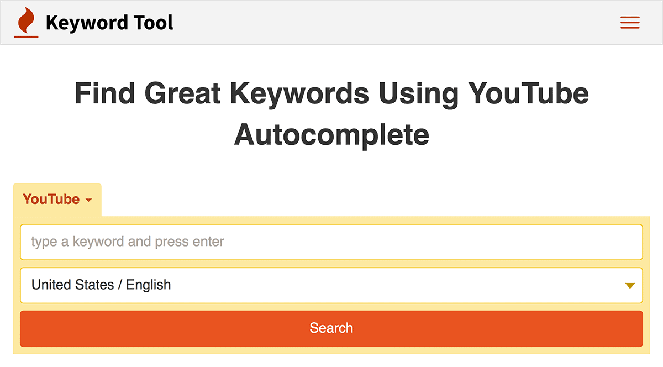Click the Keyword Tool flame logo
This screenshot has width=663, height=367.
tap(26, 23)
